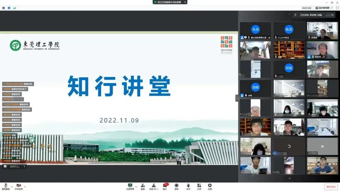Start recording the meeting

tap(177, 186)
